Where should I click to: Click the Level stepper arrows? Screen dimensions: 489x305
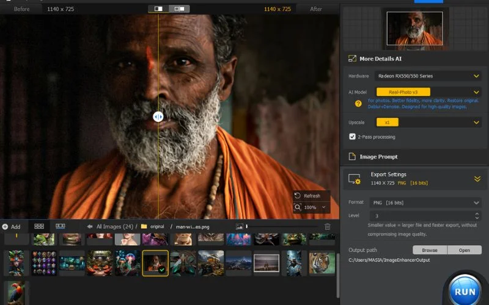477,216
